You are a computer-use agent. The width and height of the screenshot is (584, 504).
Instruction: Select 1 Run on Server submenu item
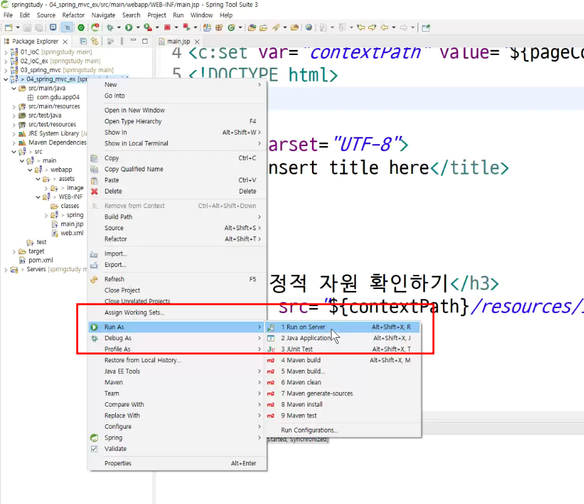[343, 327]
